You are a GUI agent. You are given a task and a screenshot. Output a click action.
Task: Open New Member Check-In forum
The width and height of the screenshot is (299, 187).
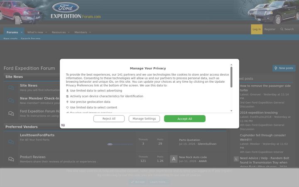(39, 98)
